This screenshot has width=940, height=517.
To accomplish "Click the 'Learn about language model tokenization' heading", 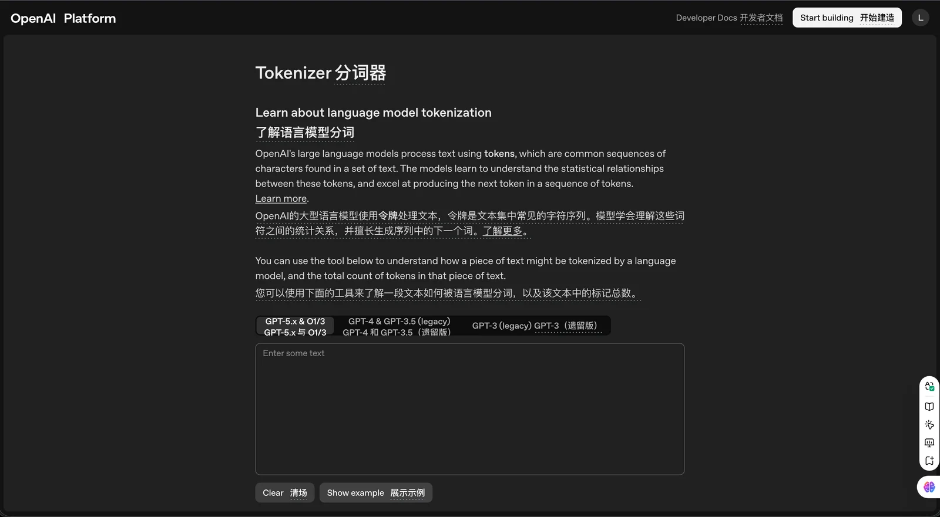I will [x=374, y=113].
